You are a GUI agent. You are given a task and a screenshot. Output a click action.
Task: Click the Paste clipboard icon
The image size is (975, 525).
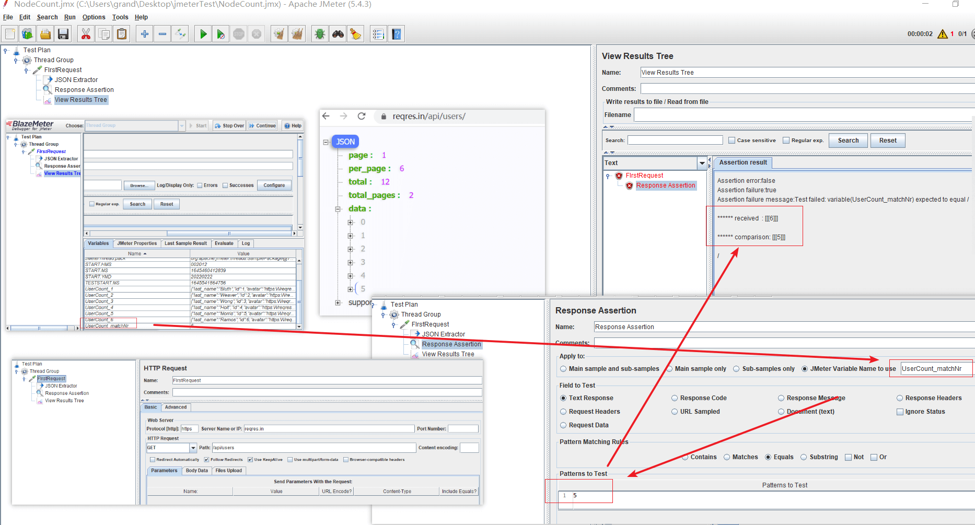pos(122,34)
